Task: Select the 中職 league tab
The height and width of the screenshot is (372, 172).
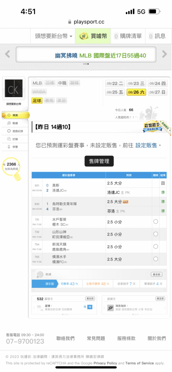Action: tap(62, 83)
